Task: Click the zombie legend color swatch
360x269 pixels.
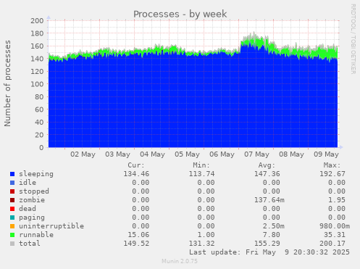Action: (x=12, y=200)
